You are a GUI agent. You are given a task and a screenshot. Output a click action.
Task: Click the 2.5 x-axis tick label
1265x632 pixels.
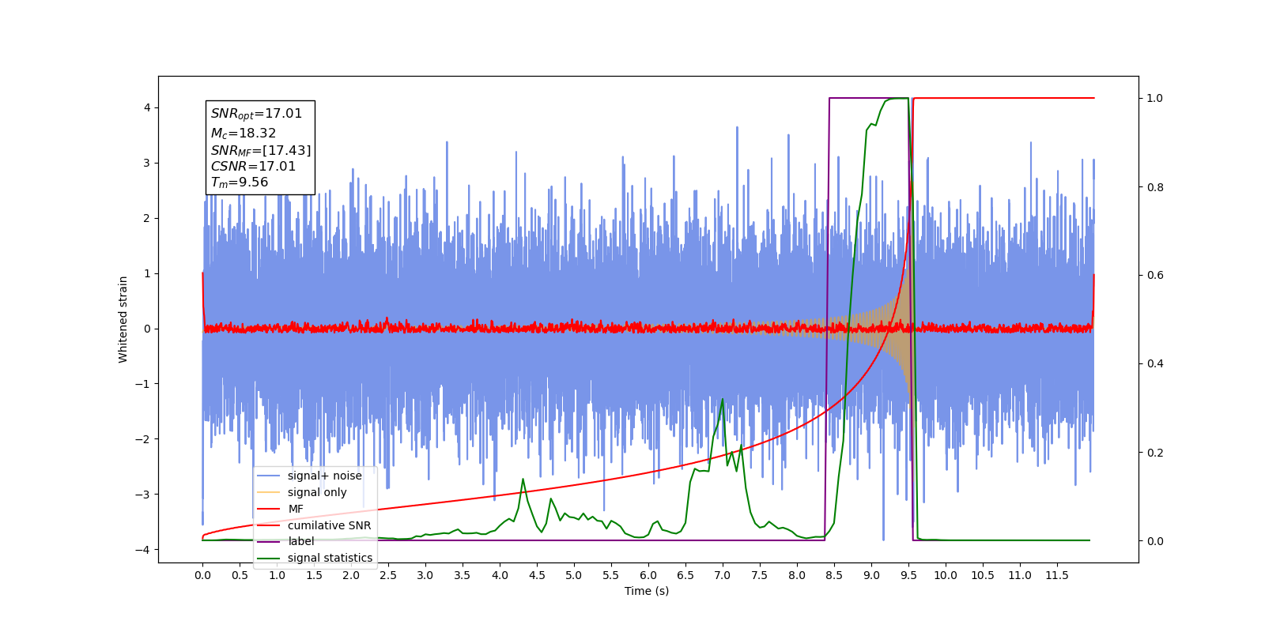(x=388, y=575)
